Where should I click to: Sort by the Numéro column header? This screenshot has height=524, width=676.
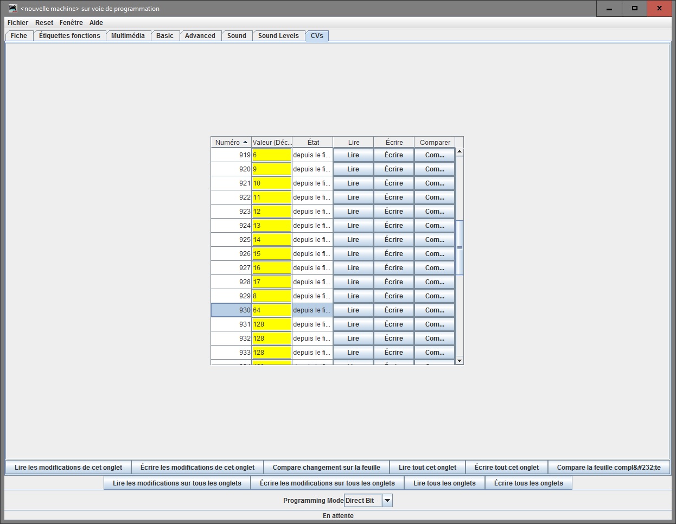tap(231, 142)
